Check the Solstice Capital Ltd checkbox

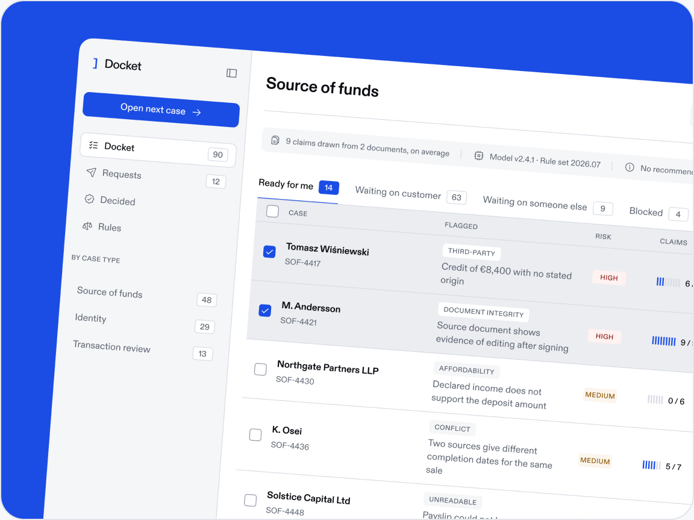251,500
